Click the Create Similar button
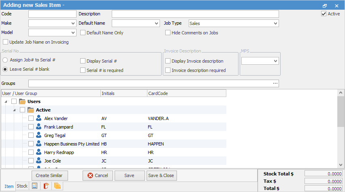The width and height of the screenshot is (345, 192). [49, 175]
